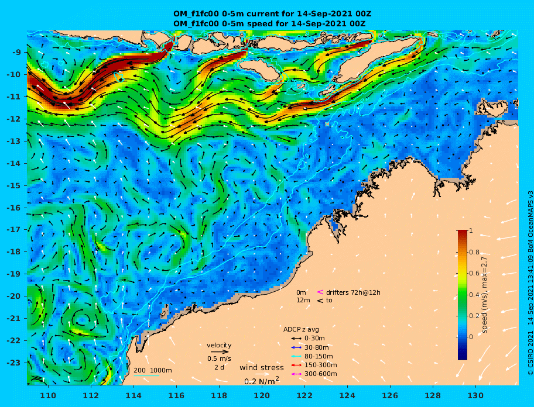Click the '30-80m' depth label
Image resolution: width=534 pixels, height=407 pixels.
[x=316, y=347]
